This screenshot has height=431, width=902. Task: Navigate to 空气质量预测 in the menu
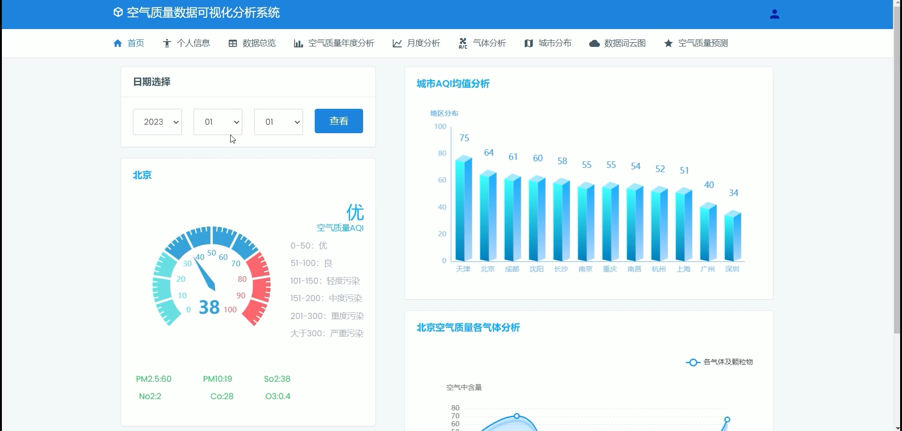[x=703, y=43]
